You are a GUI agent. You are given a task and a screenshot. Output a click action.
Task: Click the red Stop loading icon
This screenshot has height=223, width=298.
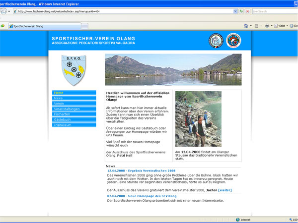pos(247,11)
